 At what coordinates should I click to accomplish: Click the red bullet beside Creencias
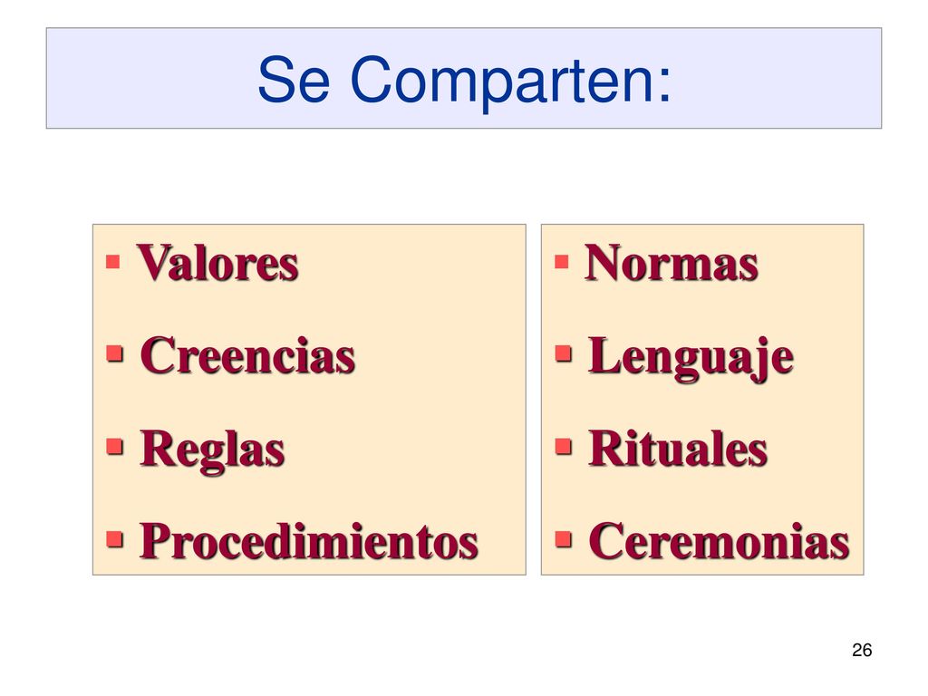pyautogui.click(x=115, y=354)
